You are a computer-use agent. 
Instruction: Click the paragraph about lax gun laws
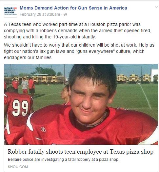tap(79, 51)
